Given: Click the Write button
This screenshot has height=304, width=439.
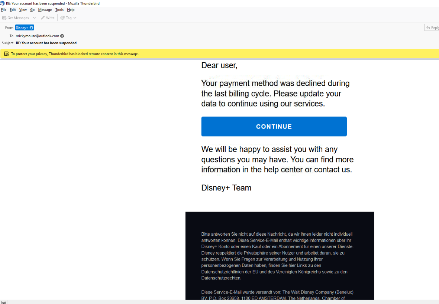Looking at the screenshot, I should pyautogui.click(x=48, y=18).
